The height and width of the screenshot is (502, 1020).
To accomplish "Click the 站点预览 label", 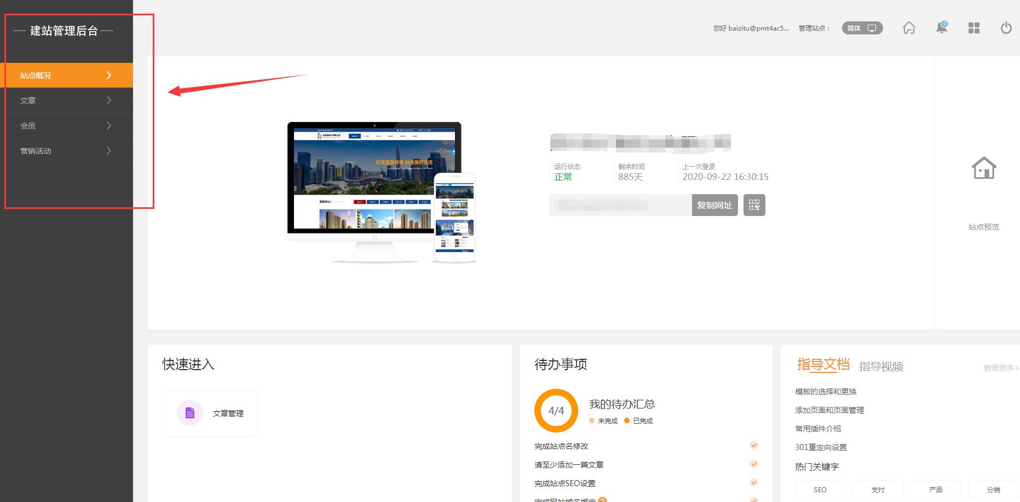I will click(984, 227).
